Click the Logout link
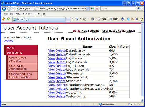Viewport: 145px width, 107px height. tap(8, 40)
